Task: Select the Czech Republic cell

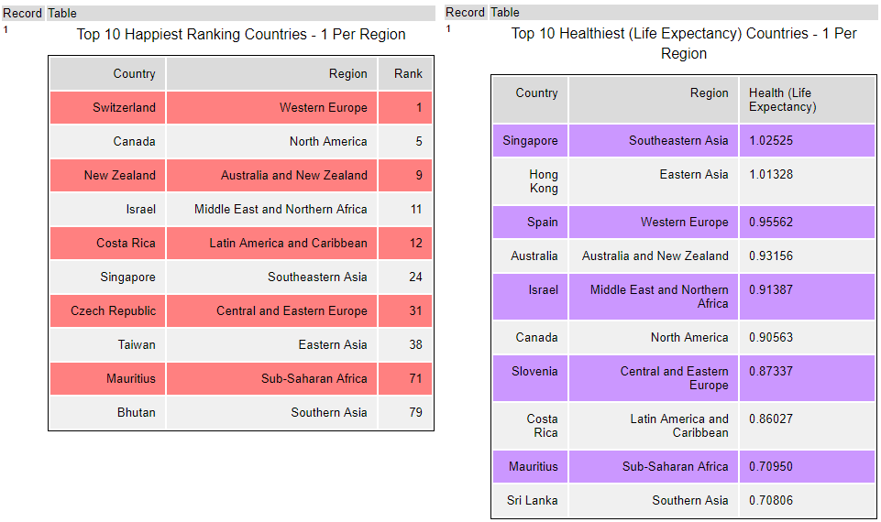Action: click(113, 310)
